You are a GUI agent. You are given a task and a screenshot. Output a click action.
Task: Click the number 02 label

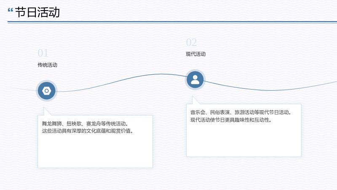191,42
